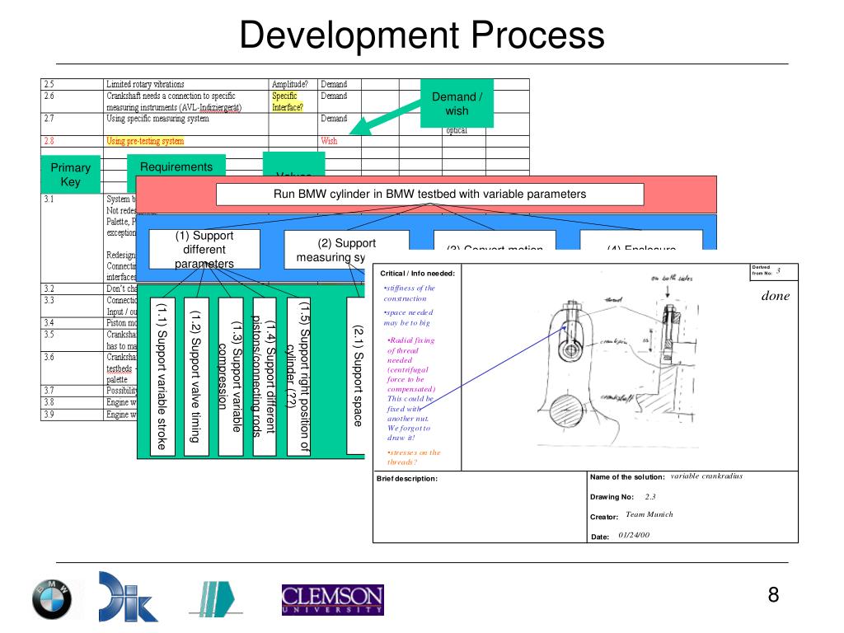
Task: Click the red 'Wish' cell in row 2.8
Action: point(339,141)
